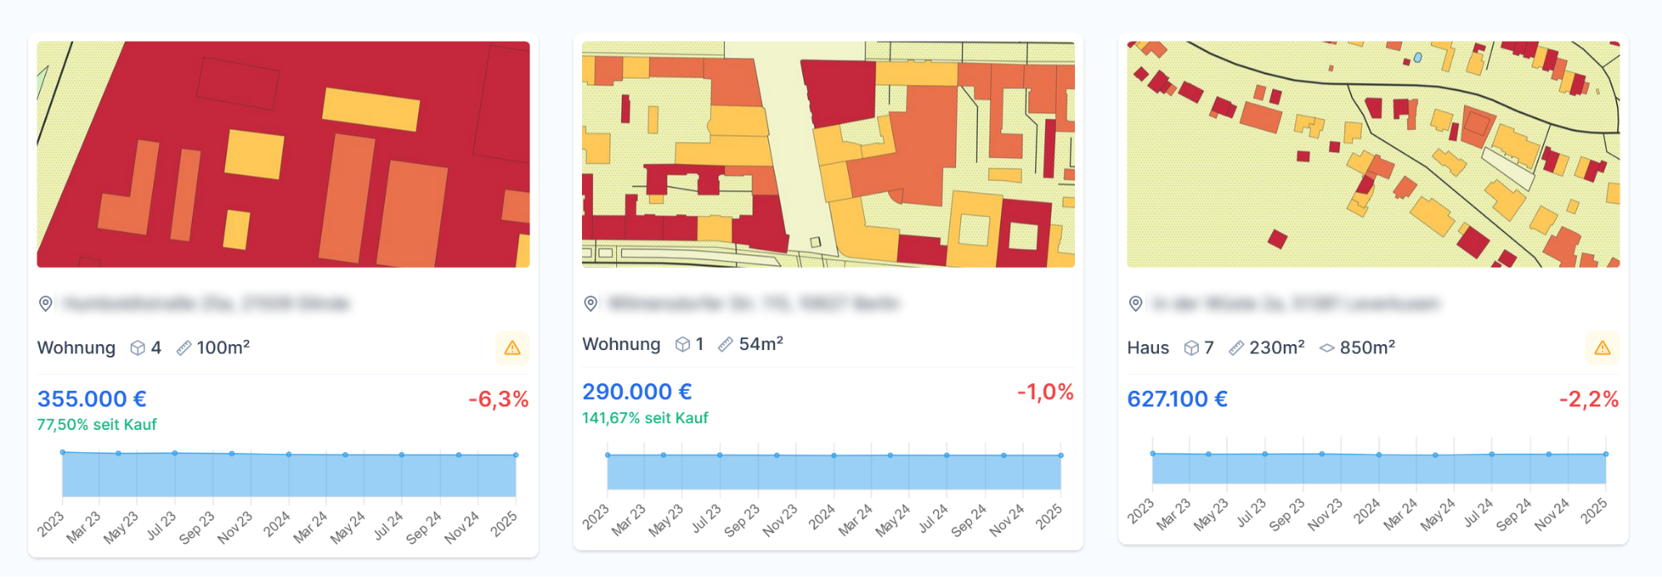Click the warning triangle on the Haus card

point(1602,348)
